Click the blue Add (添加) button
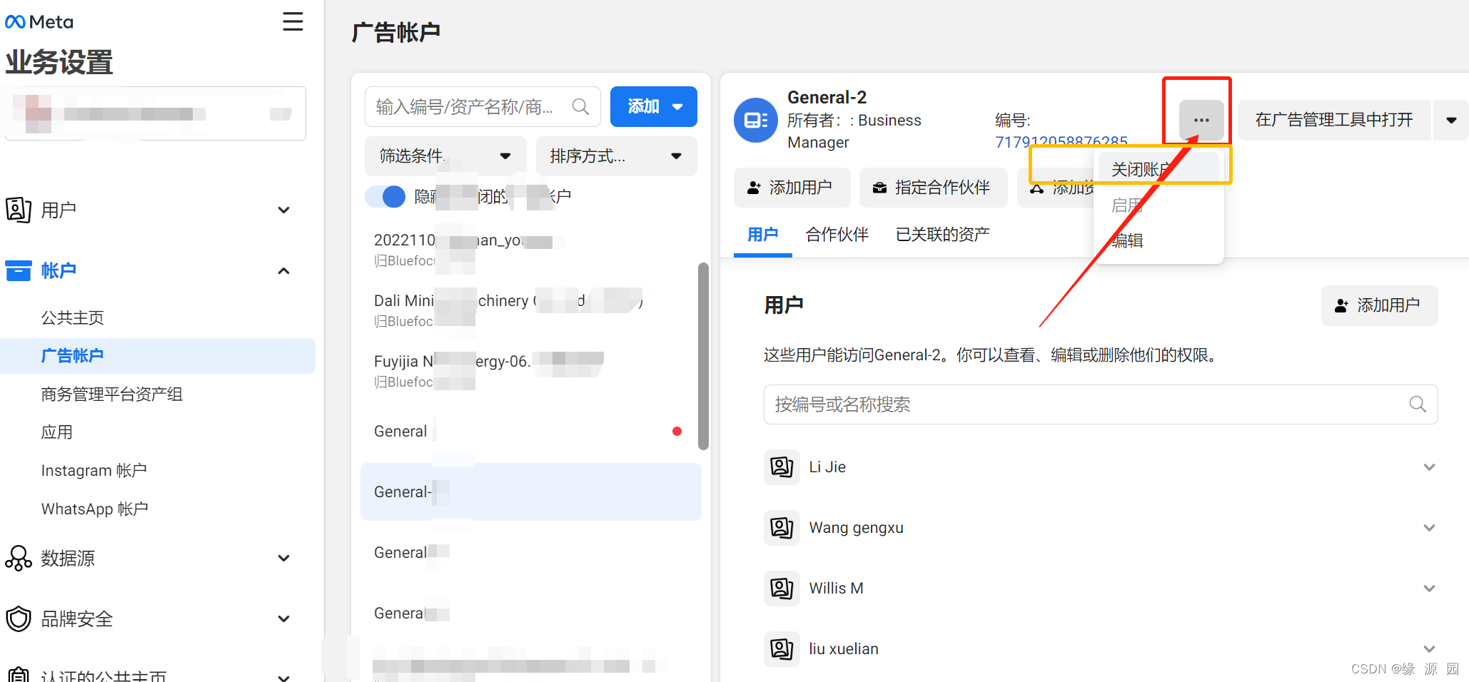Screen dimensions: 1469x682 pyautogui.click(x=654, y=107)
